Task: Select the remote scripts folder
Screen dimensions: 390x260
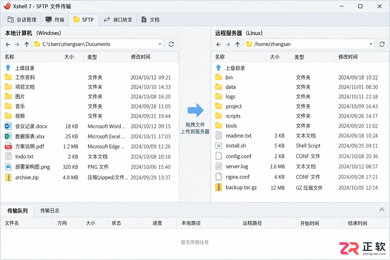Action: pos(300,116)
